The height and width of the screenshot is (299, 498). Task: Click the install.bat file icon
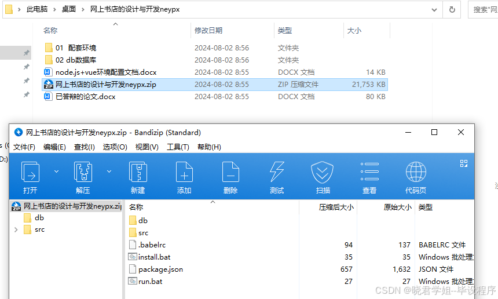point(133,257)
